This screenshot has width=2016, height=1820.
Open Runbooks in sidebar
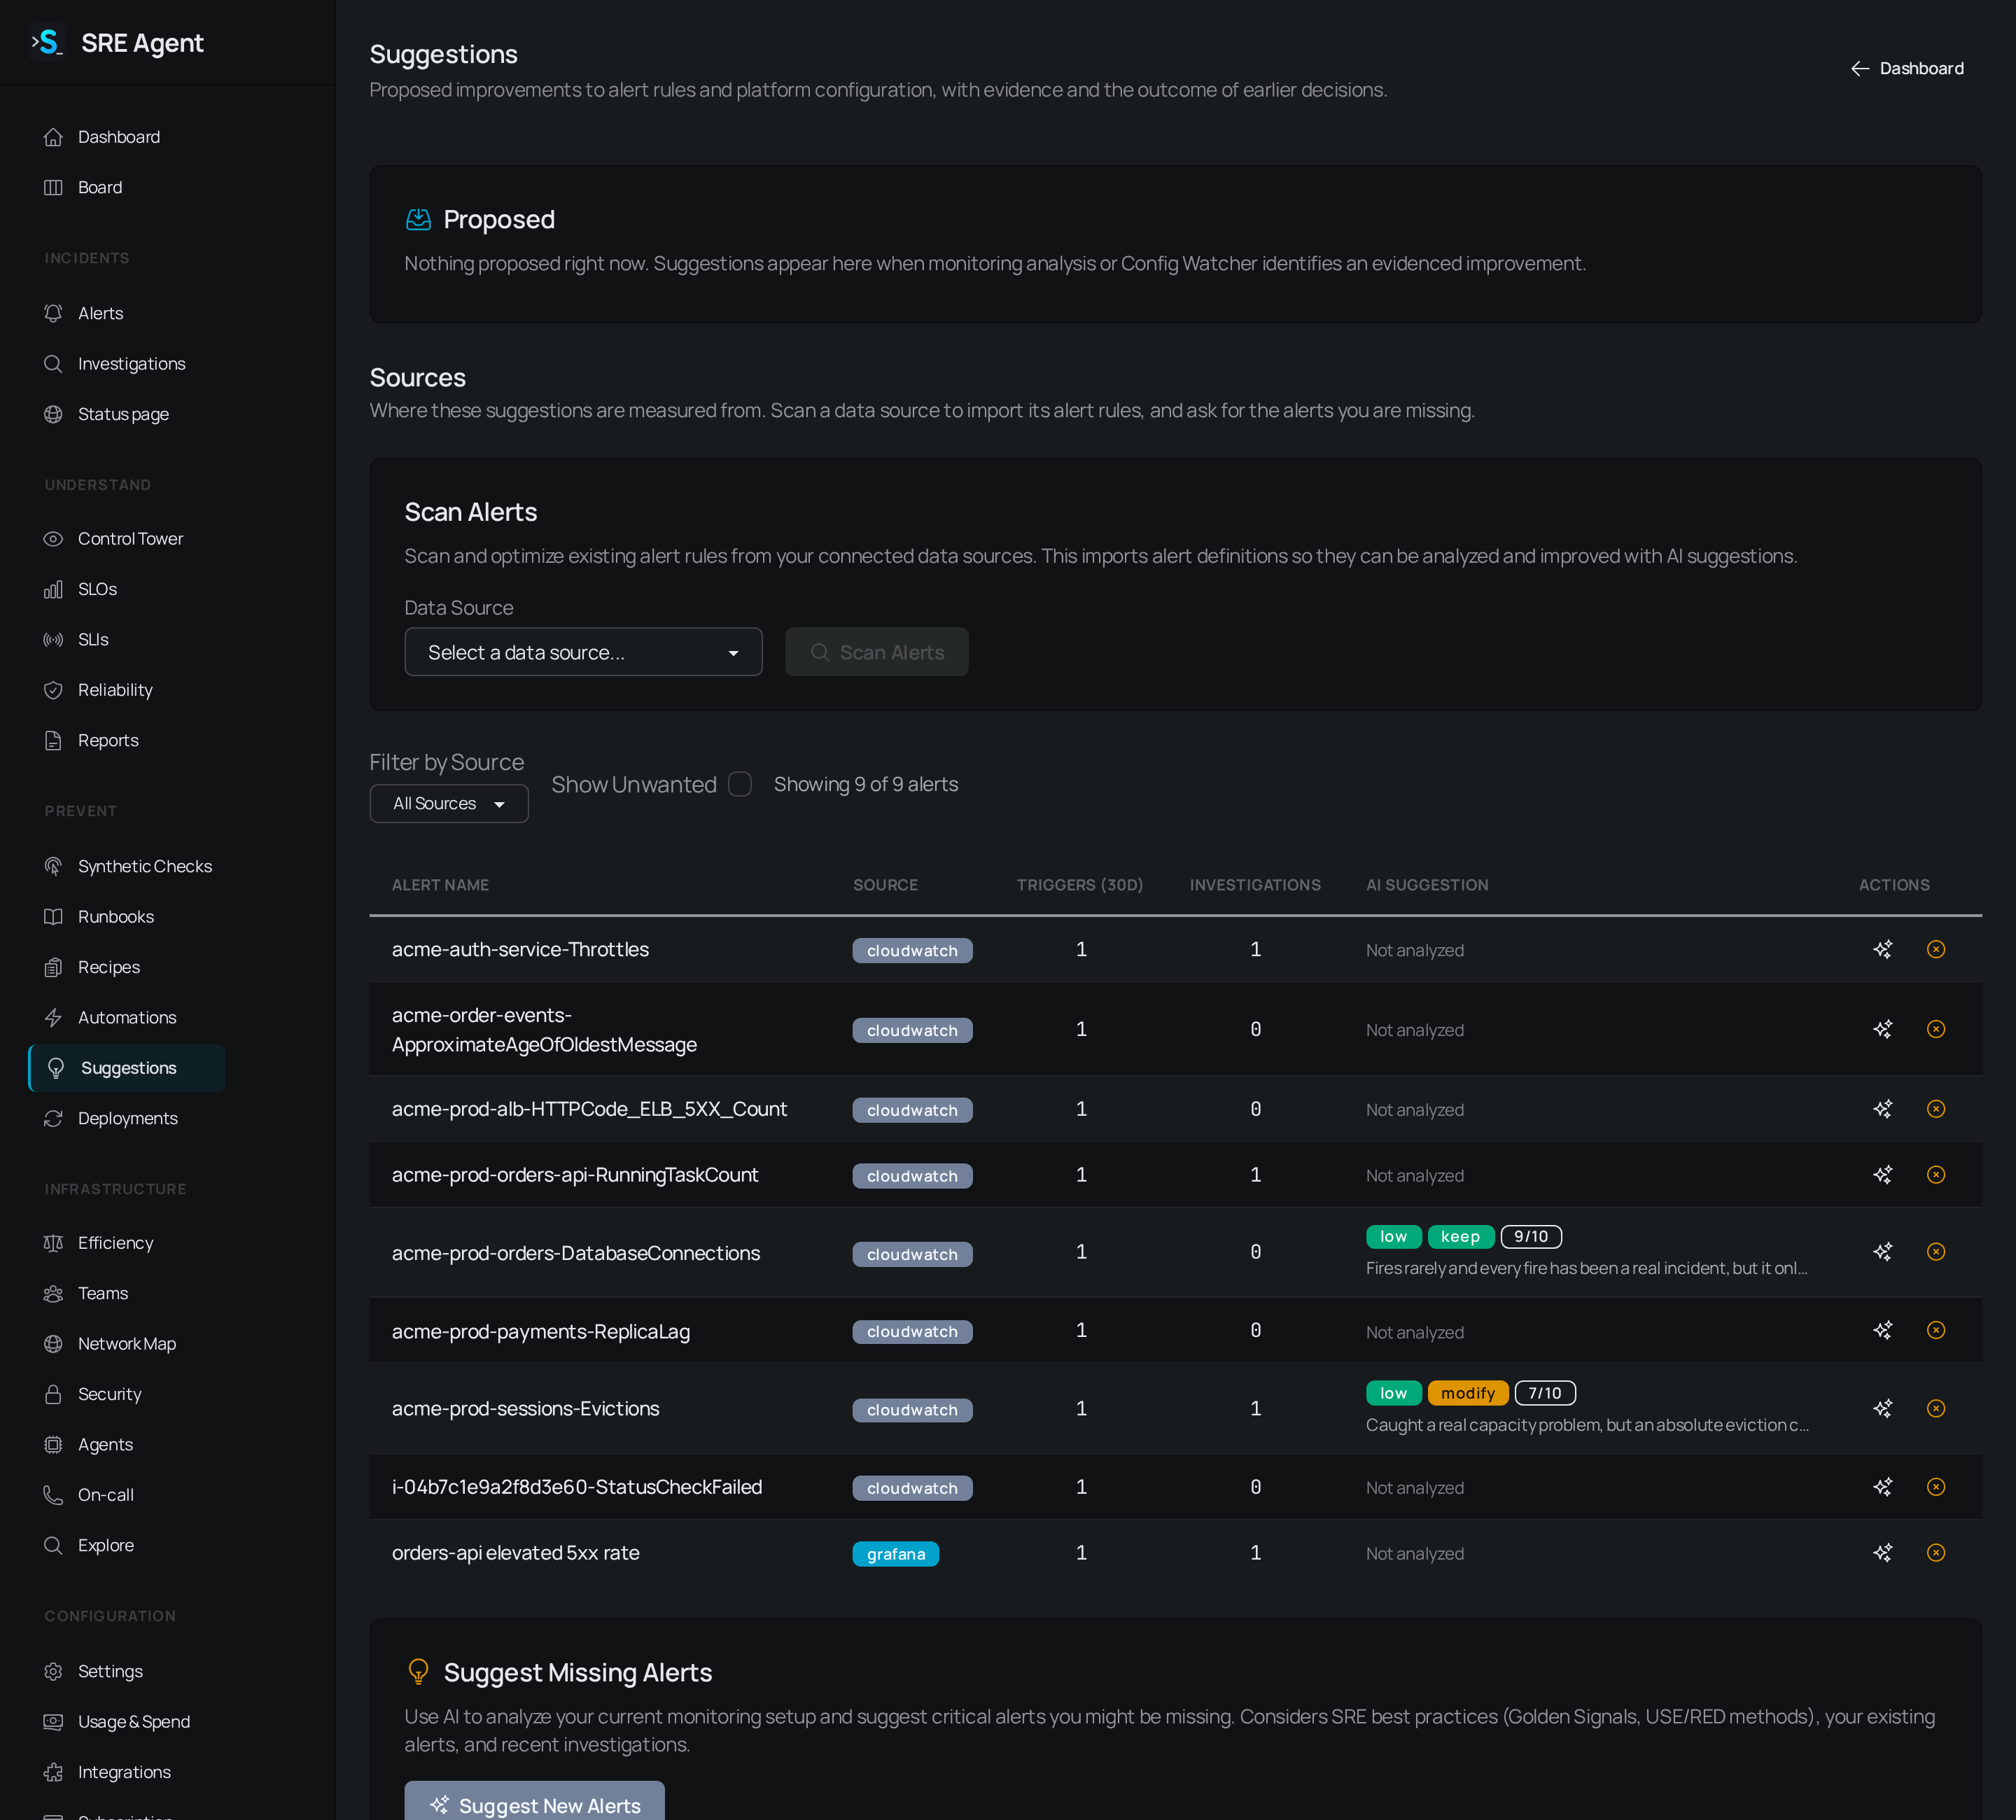tap(116, 917)
